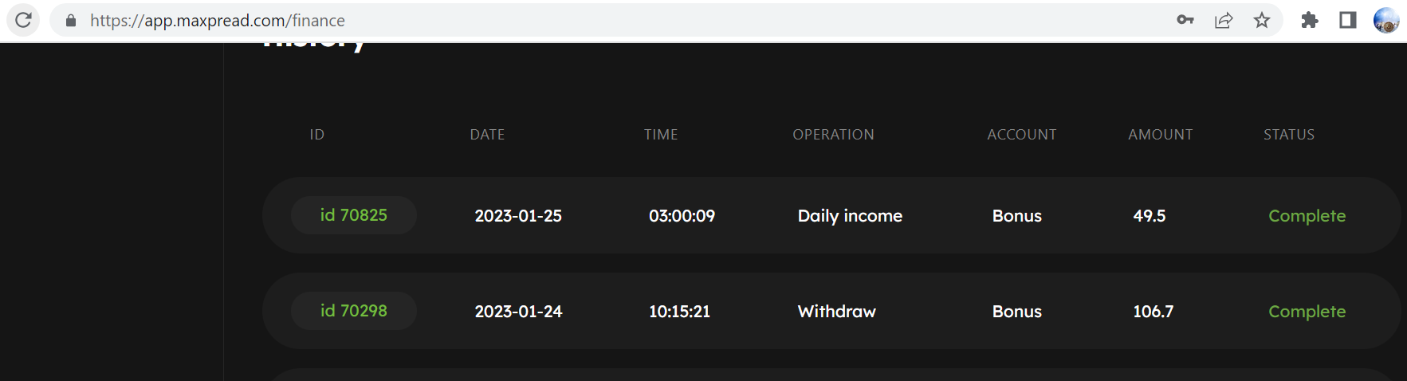Click Complete status of Withdraw row
1407x381 pixels.
point(1307,312)
